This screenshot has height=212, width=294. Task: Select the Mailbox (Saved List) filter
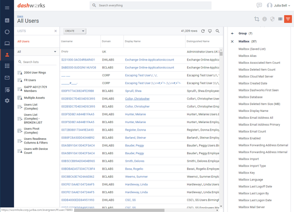(x=252, y=49)
